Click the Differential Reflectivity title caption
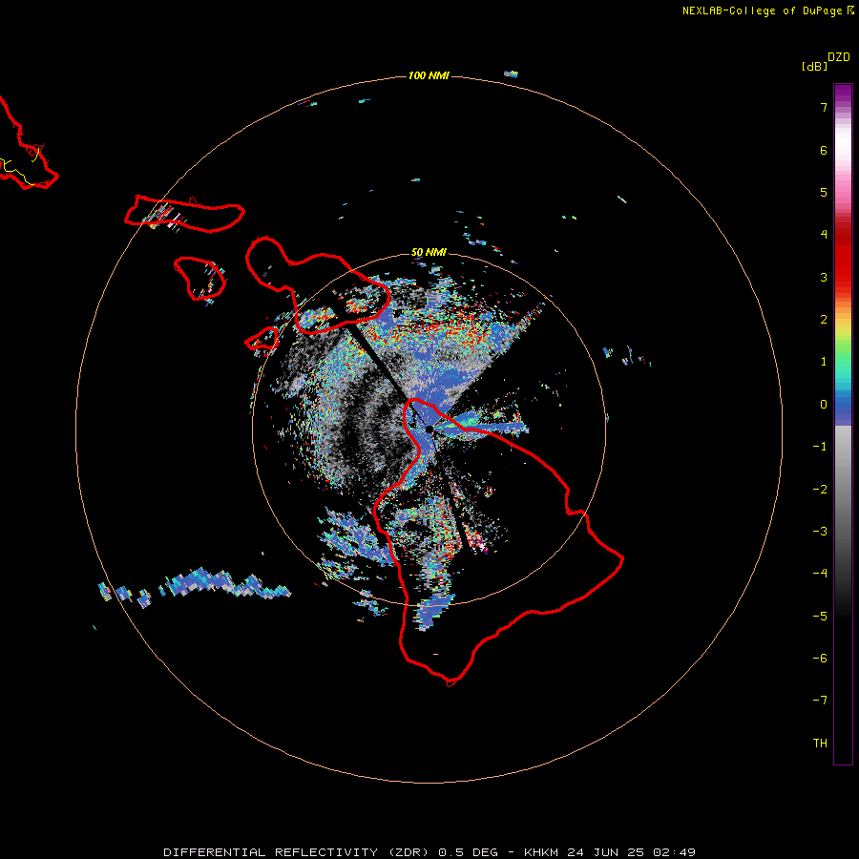Screen dimensions: 859x859 click(429, 852)
